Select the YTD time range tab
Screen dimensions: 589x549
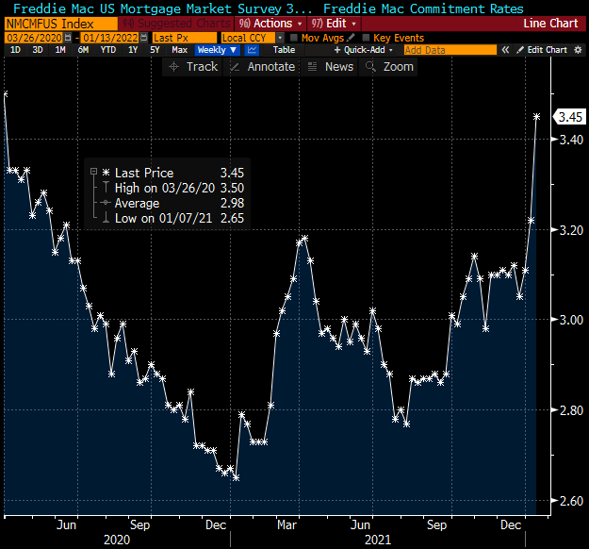[108, 50]
